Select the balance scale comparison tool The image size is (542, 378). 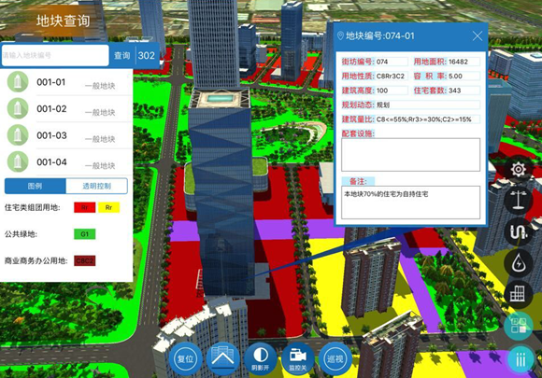pos(518,201)
